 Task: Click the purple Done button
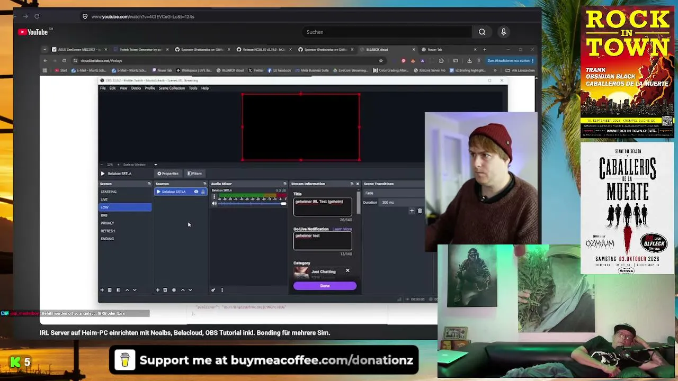coord(325,286)
